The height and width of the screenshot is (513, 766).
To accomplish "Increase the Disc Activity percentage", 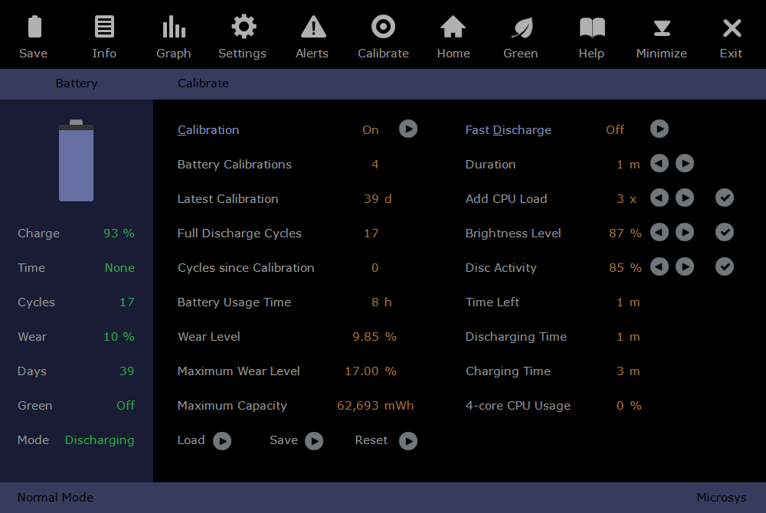I will click(x=684, y=266).
